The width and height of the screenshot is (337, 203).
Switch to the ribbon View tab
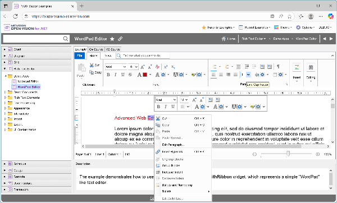point(108,56)
